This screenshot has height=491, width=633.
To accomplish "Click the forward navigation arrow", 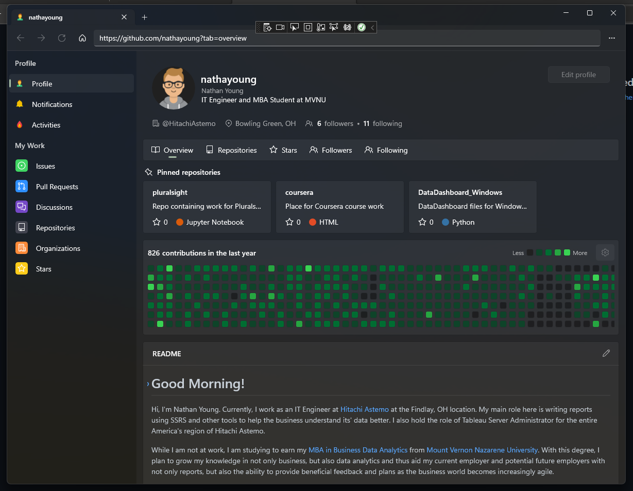I will pyautogui.click(x=41, y=38).
